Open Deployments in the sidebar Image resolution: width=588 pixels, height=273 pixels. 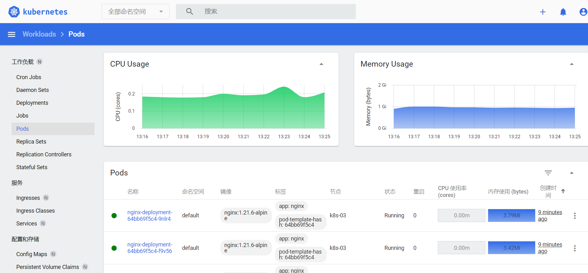click(32, 103)
